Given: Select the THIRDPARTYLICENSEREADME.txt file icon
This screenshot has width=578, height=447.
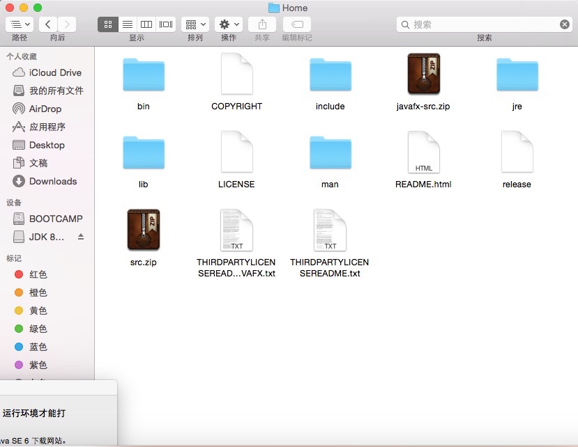Looking at the screenshot, I should [330, 230].
